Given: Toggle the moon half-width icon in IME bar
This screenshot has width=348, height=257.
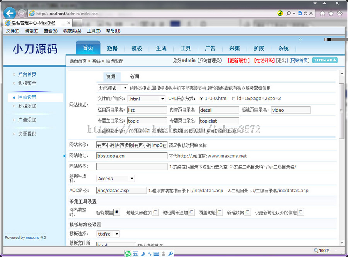Looking at the screenshot, I should point(142,254).
